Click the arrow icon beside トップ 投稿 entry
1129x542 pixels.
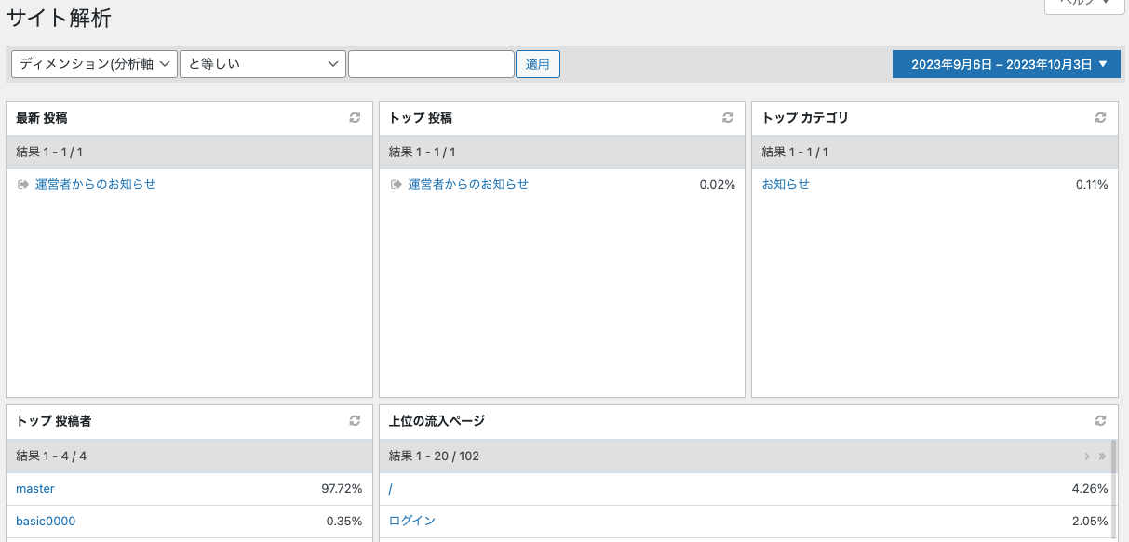[396, 184]
